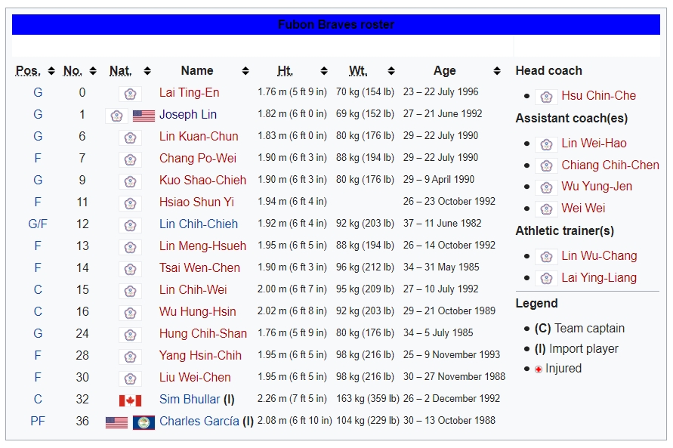This screenshot has height=448, width=673.
Task: Open assistant coach Wu Yung-Jen link
Action: (x=597, y=187)
